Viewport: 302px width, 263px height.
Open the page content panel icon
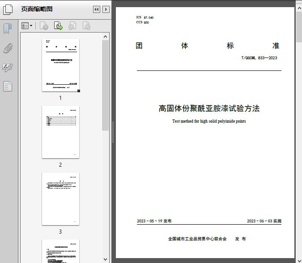8,86
